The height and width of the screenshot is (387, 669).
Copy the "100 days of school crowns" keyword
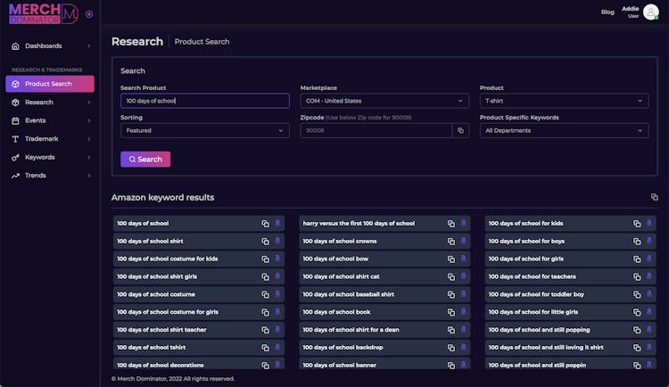pyautogui.click(x=451, y=241)
